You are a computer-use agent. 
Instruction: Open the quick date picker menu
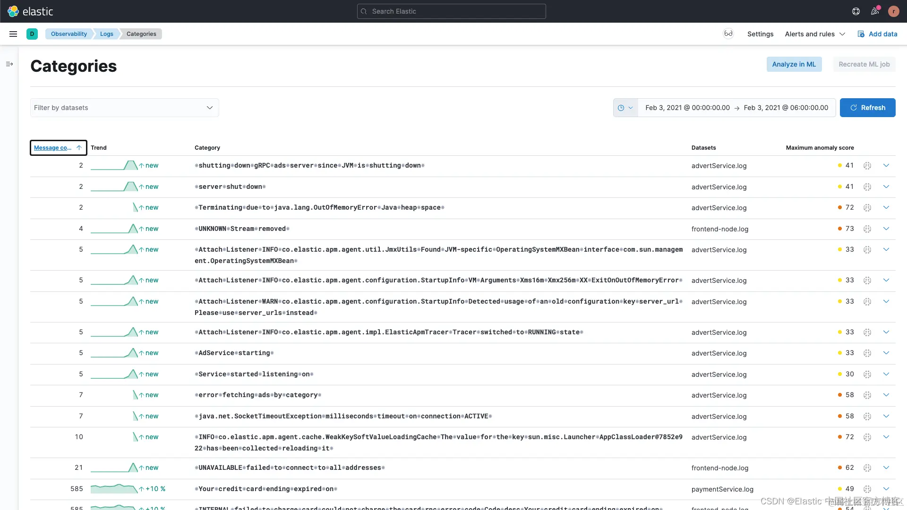tap(625, 108)
